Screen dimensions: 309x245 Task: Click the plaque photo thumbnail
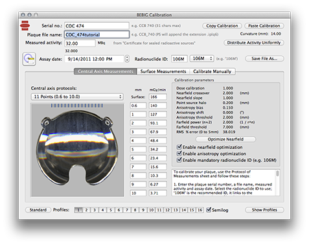pos(78,150)
